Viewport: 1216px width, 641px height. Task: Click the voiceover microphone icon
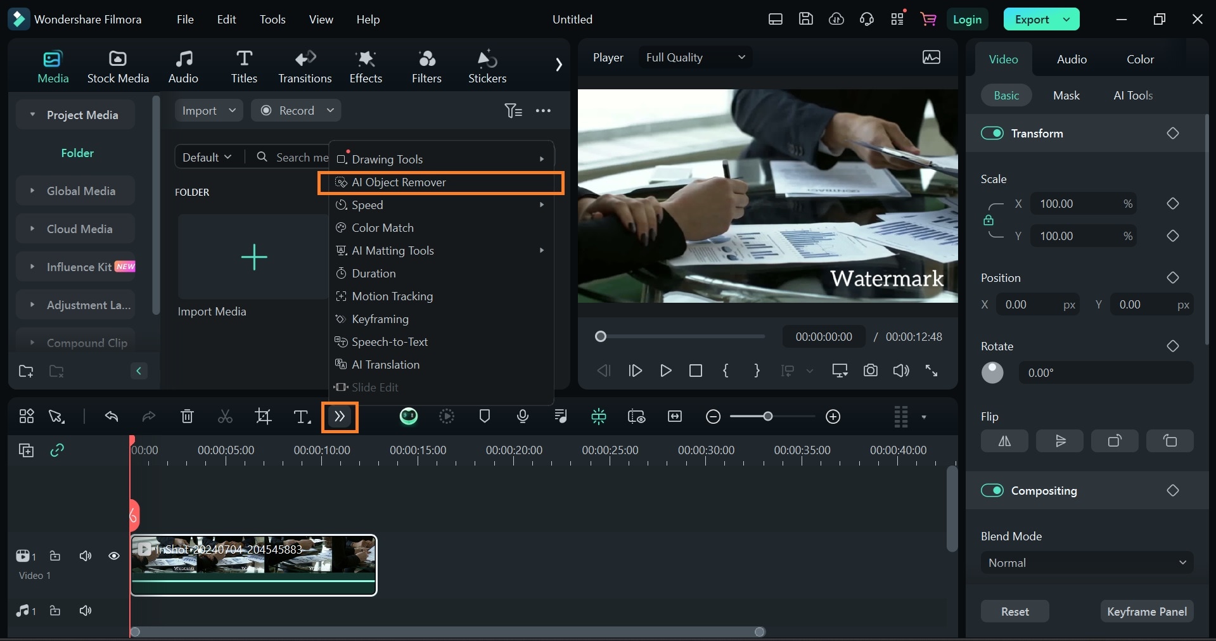(523, 416)
